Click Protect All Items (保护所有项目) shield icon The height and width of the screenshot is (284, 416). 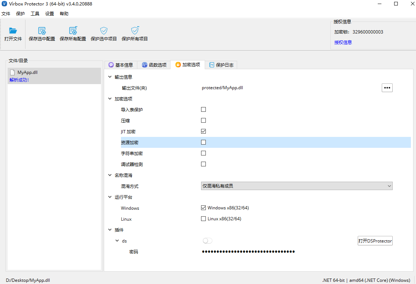tap(135, 31)
